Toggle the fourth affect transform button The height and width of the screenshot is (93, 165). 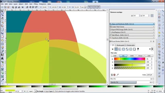(x=99, y=7)
